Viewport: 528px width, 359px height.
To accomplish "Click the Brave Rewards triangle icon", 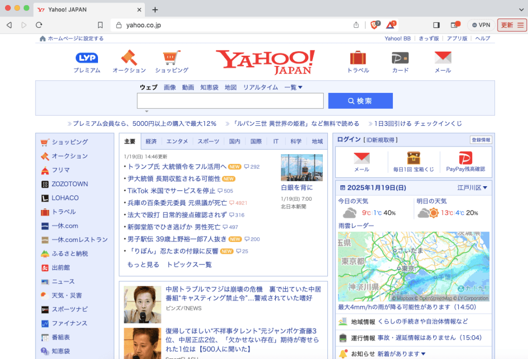I will pos(391,25).
